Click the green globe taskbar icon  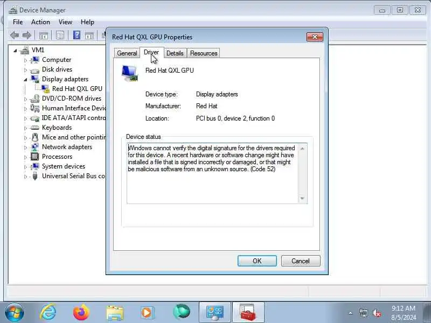[x=182, y=312]
